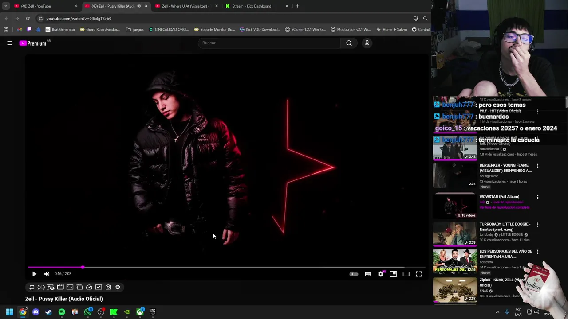Open the Gorro Ruso Aviador bookmark
The image size is (568, 319).
point(100,30)
